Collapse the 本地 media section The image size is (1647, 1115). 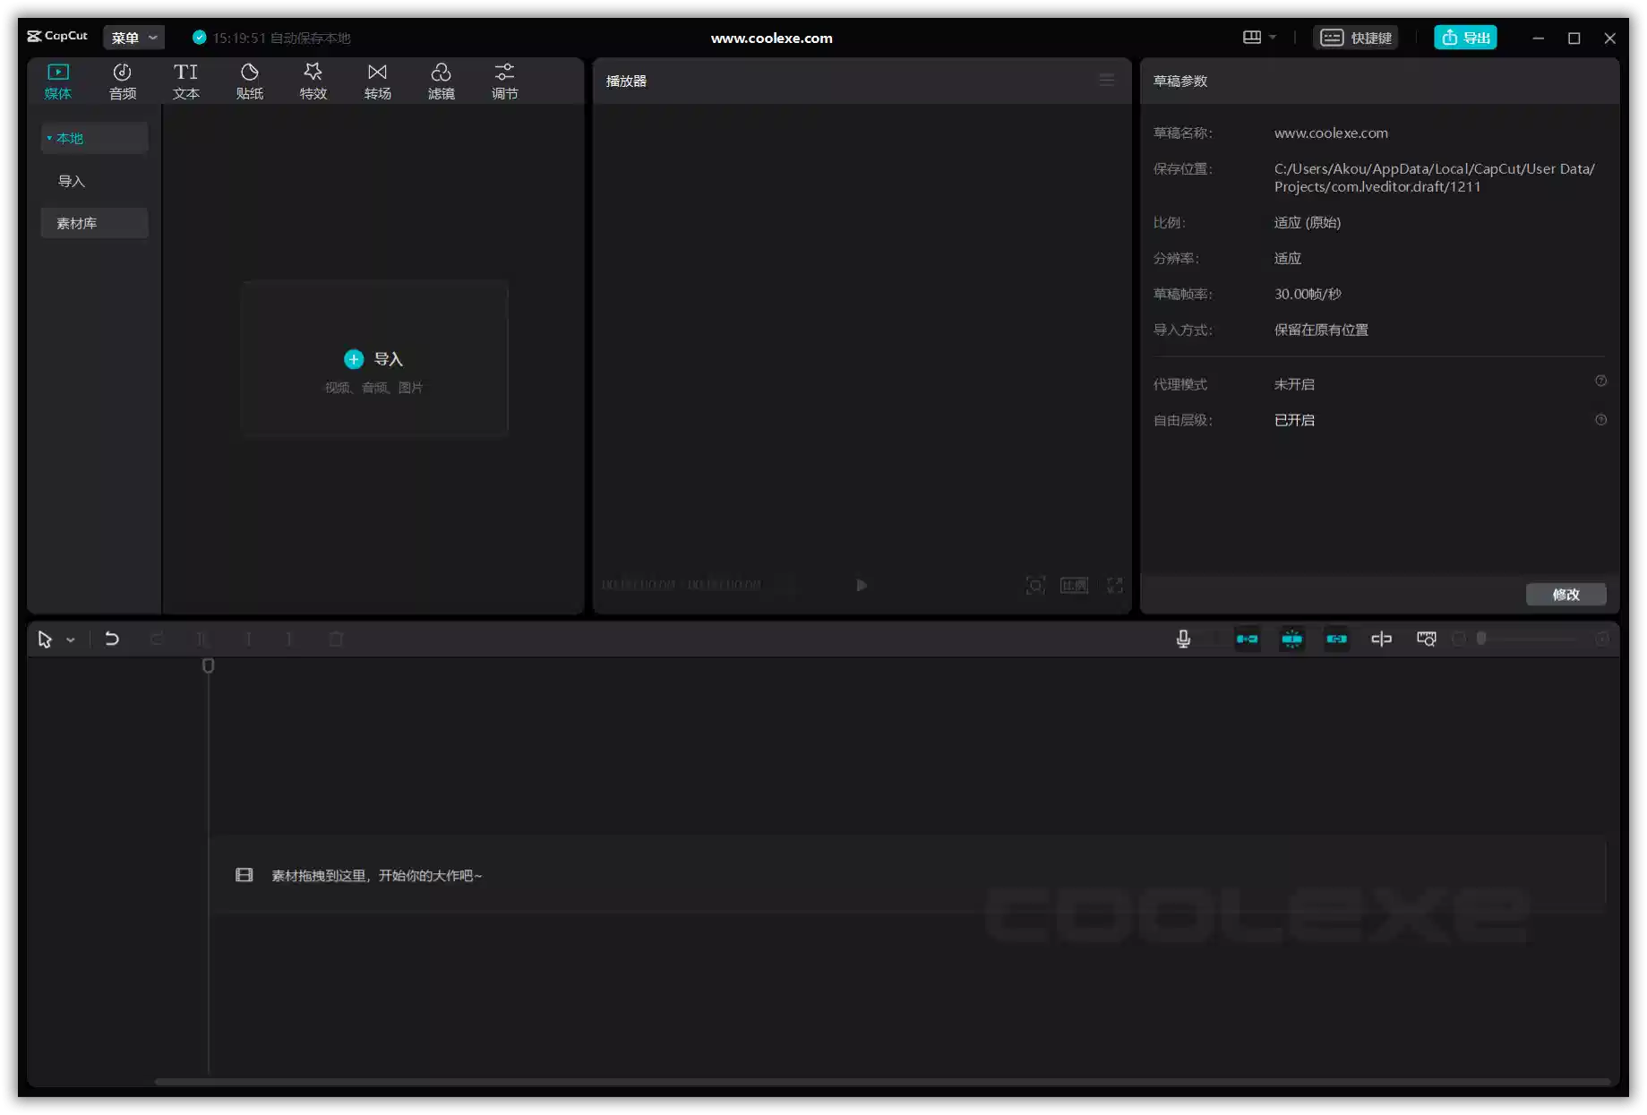(51, 137)
